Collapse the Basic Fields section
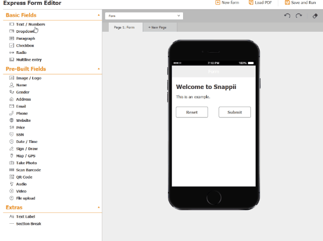This screenshot has width=323, height=241. (x=99, y=15)
